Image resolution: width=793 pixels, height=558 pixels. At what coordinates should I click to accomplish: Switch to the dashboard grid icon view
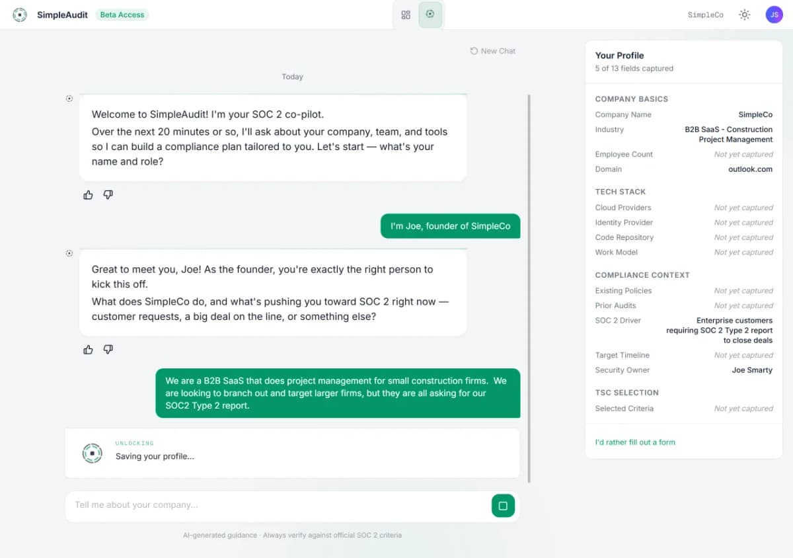point(406,14)
